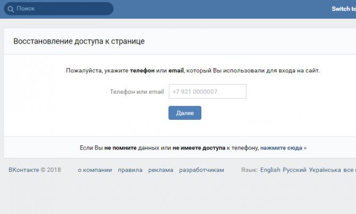Switch language to English

[270, 170]
